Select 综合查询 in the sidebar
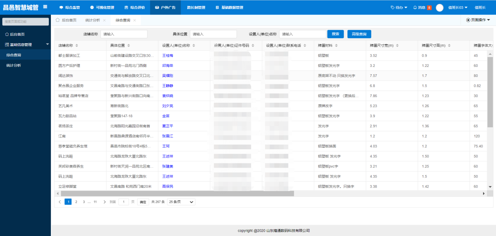Viewport: 496px width, 236px height. point(25,55)
